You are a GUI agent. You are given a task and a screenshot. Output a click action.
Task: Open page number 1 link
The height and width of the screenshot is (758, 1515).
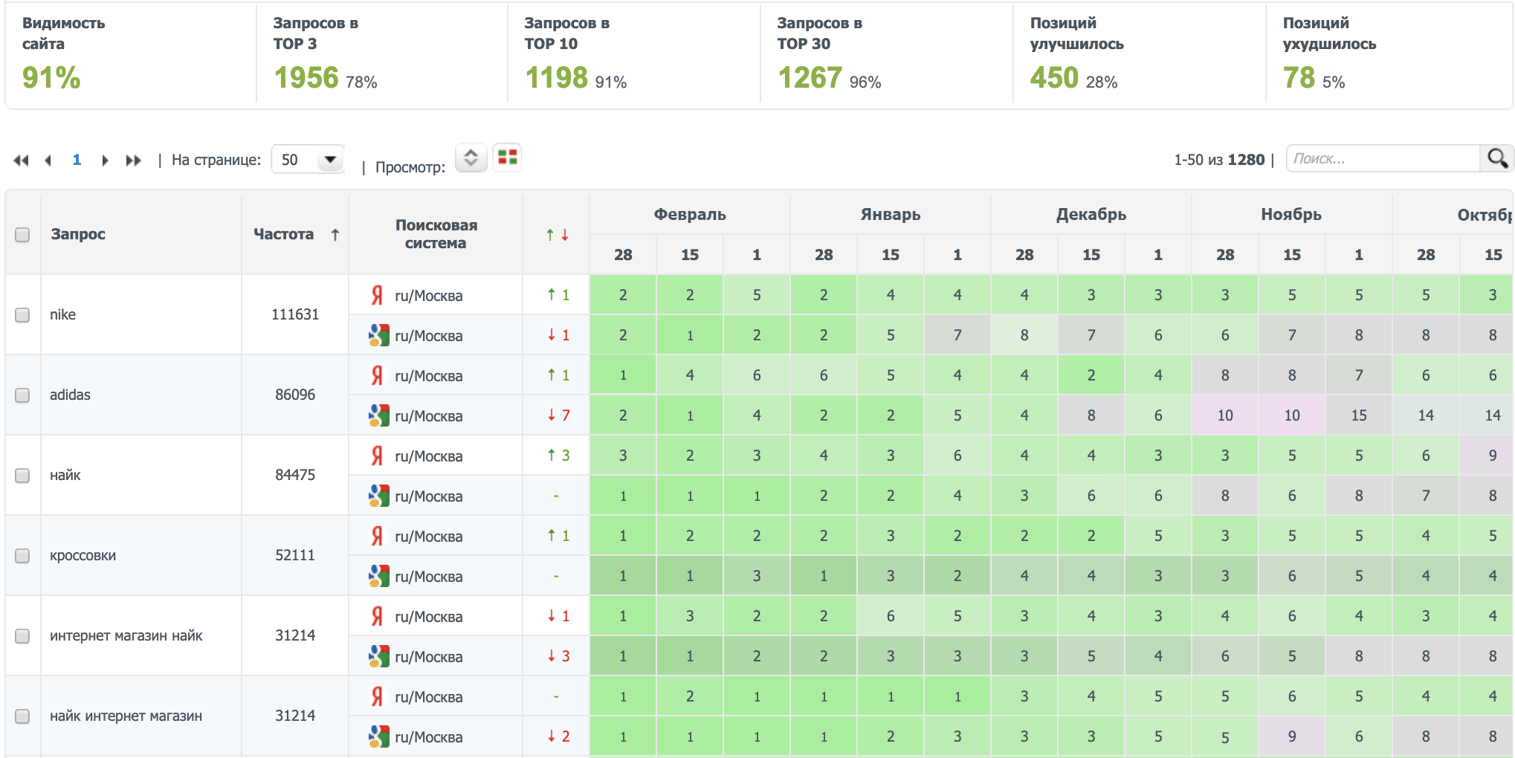(x=77, y=160)
